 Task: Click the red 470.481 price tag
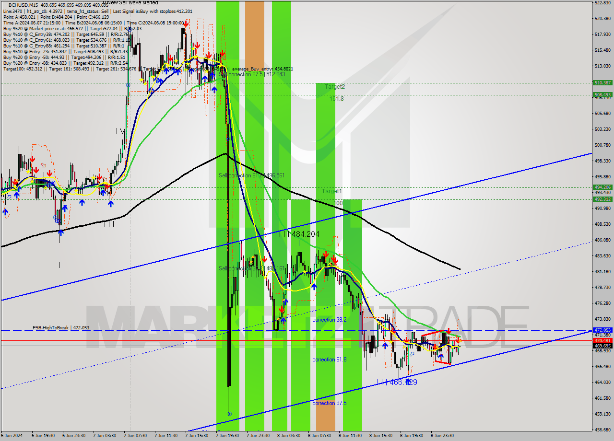point(602,340)
